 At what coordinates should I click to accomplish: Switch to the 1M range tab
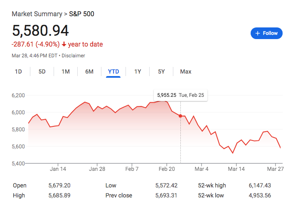[x=66, y=71]
